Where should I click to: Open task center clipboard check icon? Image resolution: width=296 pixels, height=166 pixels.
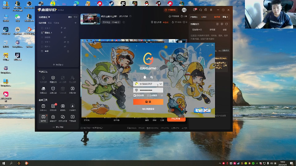click(x=43, y=107)
